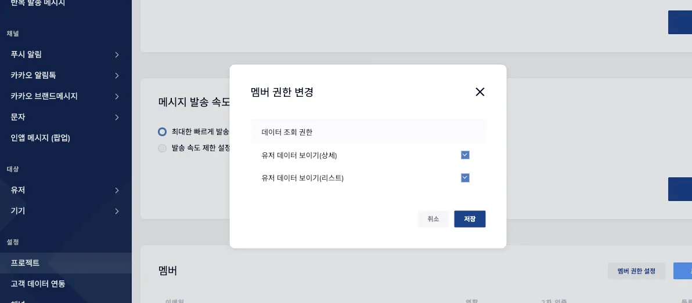692x303 pixels.
Task: Click the 채널 sidebar section label
Action: click(x=13, y=34)
